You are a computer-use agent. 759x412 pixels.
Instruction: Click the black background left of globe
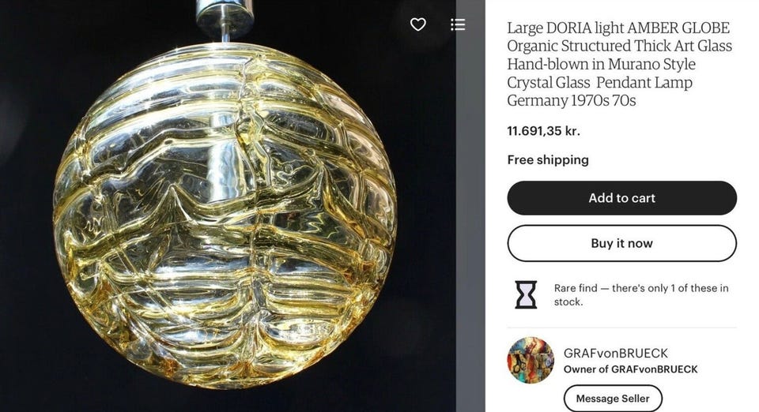tap(27, 217)
